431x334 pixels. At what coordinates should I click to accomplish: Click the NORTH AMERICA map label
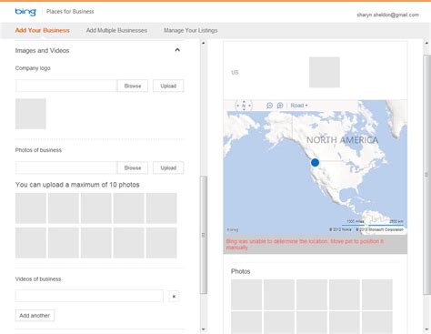click(342, 140)
